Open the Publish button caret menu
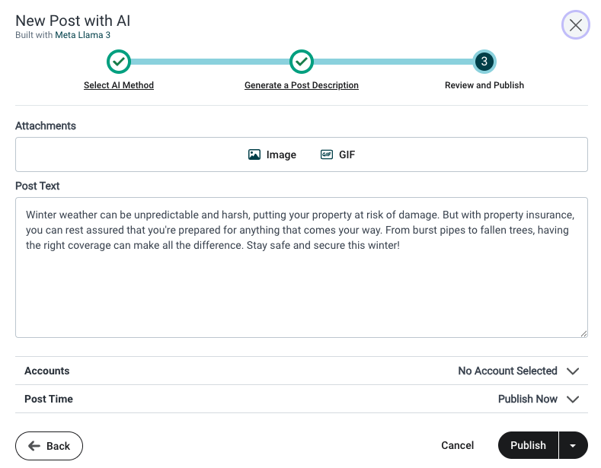 (x=573, y=446)
